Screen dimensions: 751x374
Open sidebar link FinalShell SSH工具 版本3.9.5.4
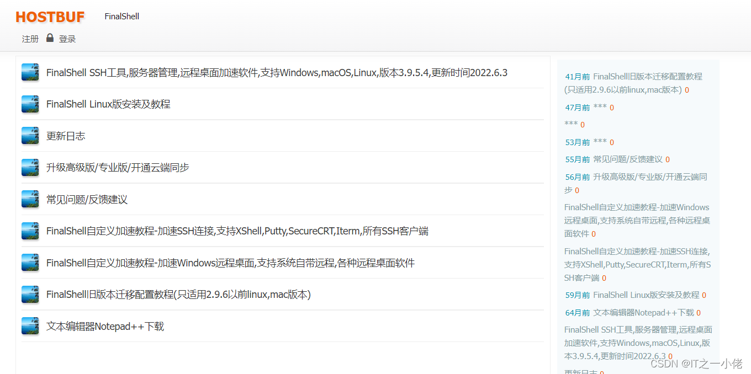[638, 343]
